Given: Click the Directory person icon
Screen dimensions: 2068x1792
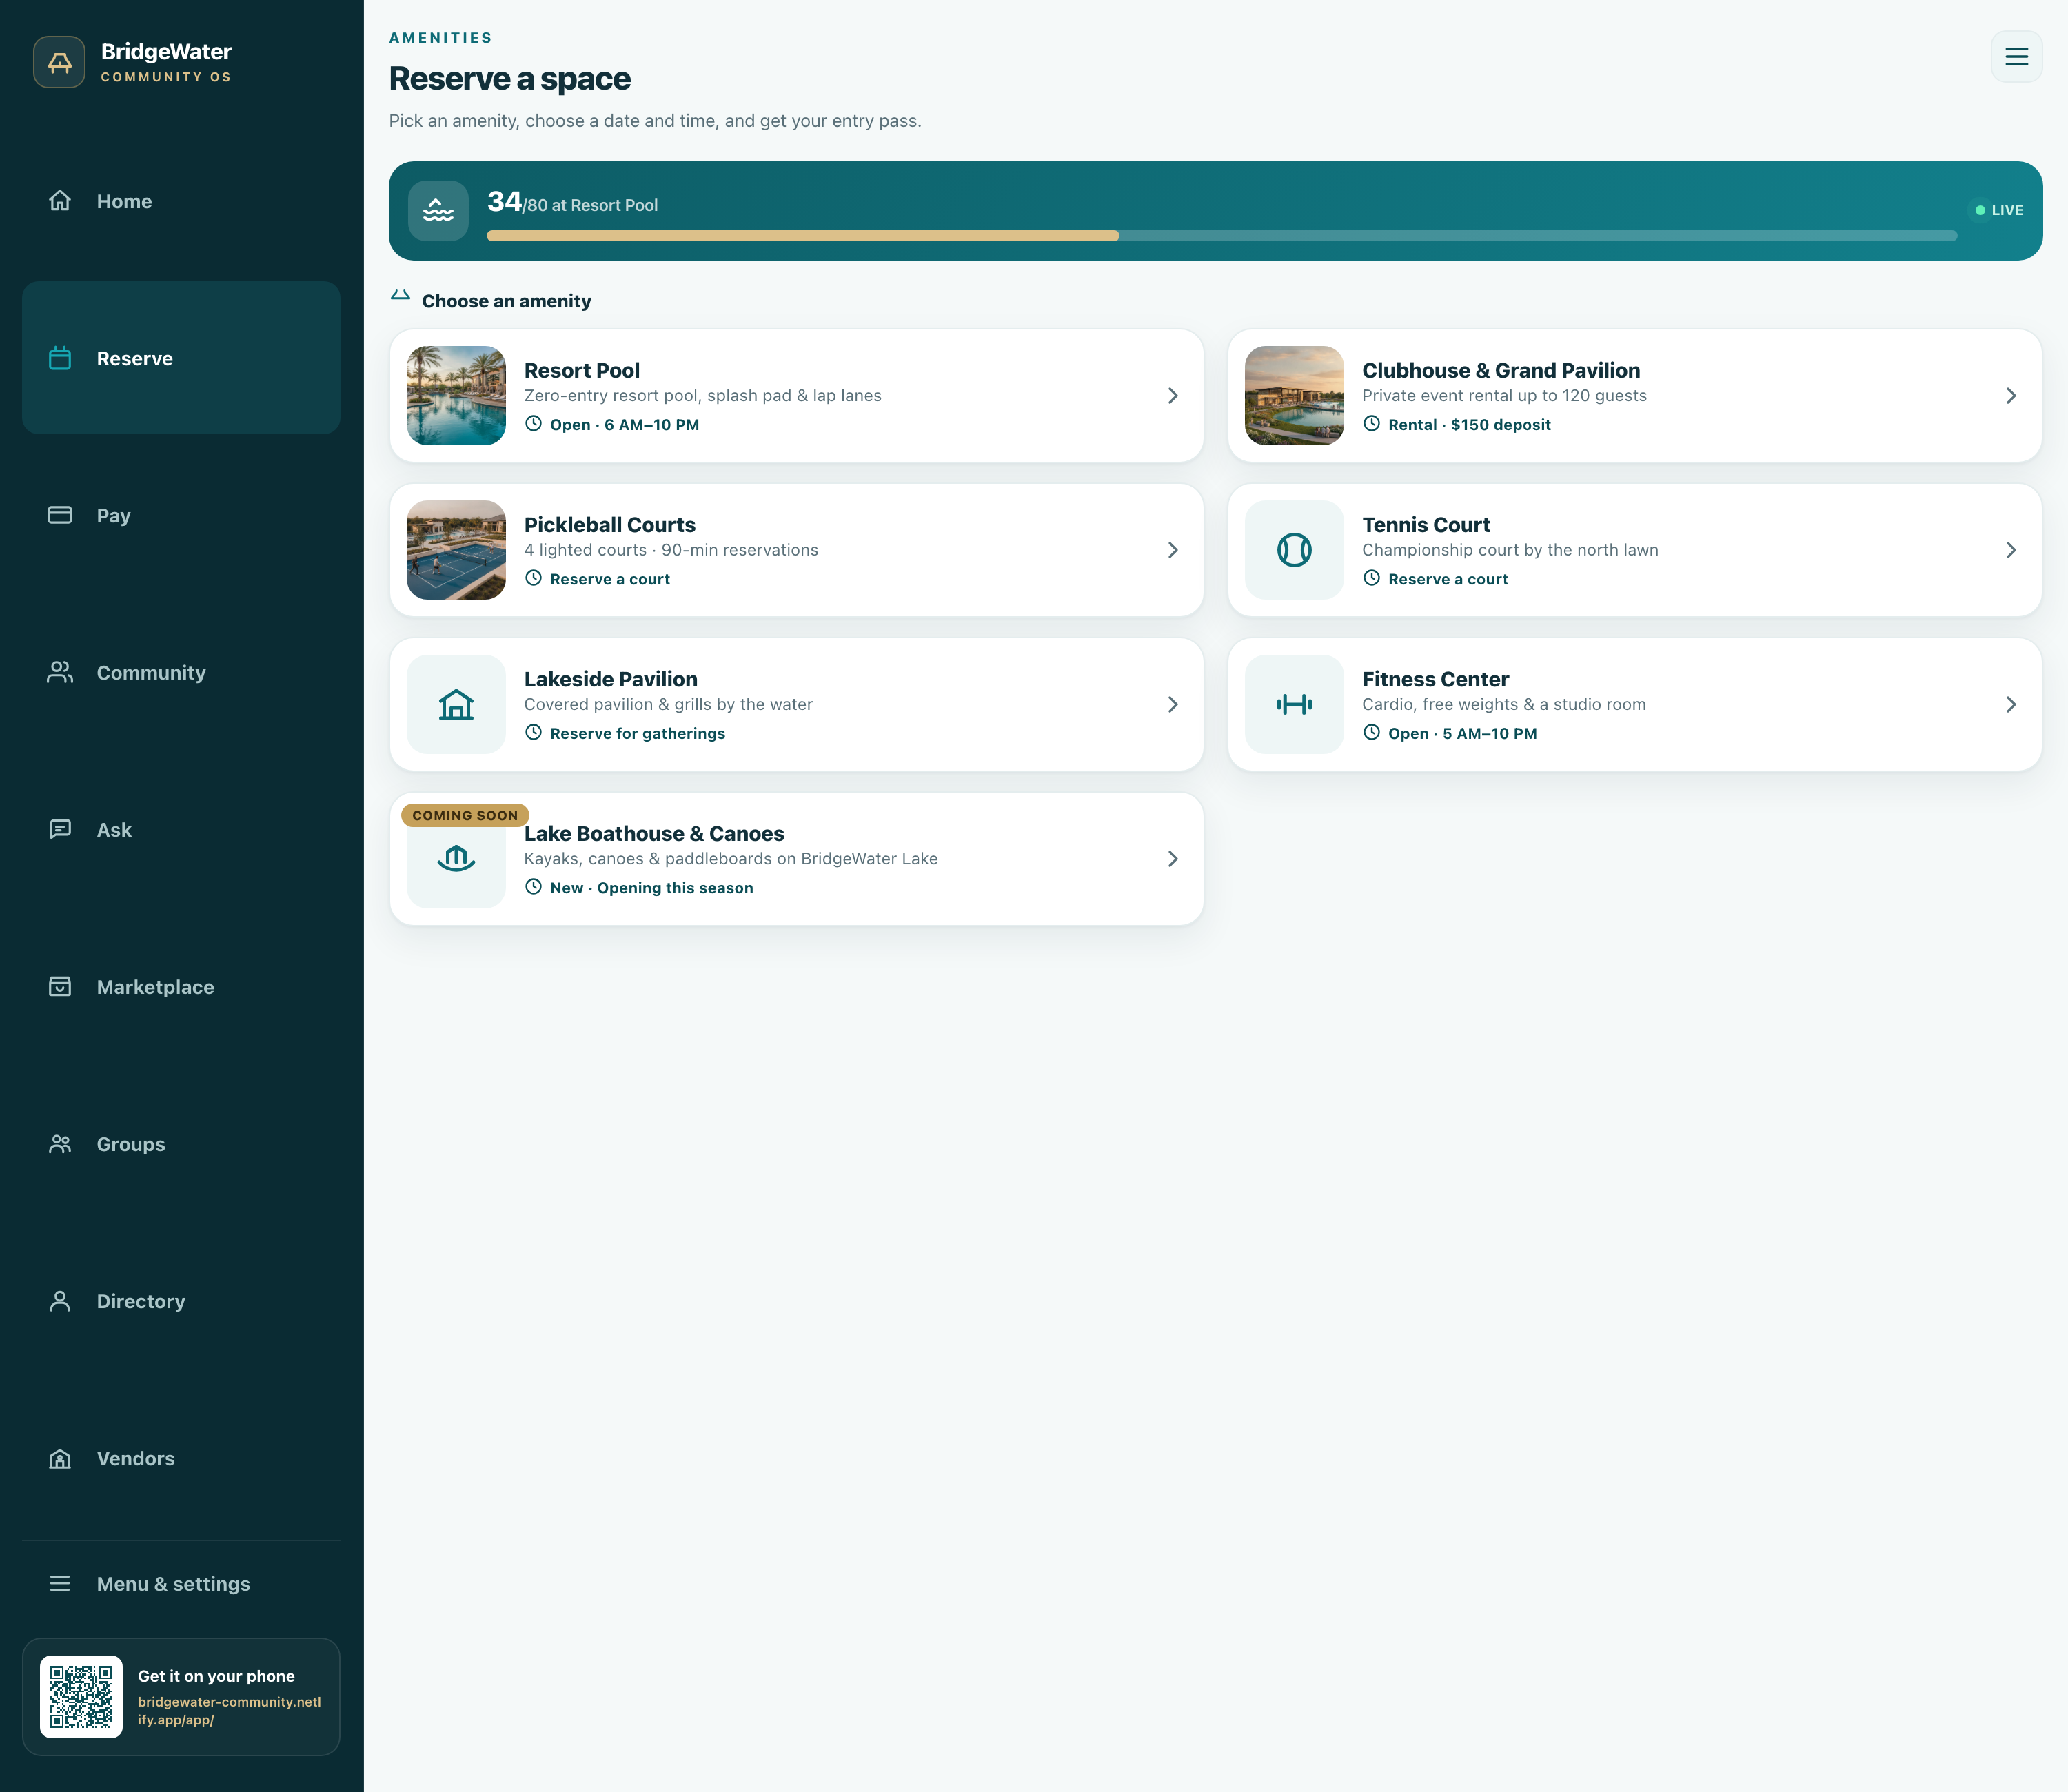Looking at the screenshot, I should (60, 1300).
